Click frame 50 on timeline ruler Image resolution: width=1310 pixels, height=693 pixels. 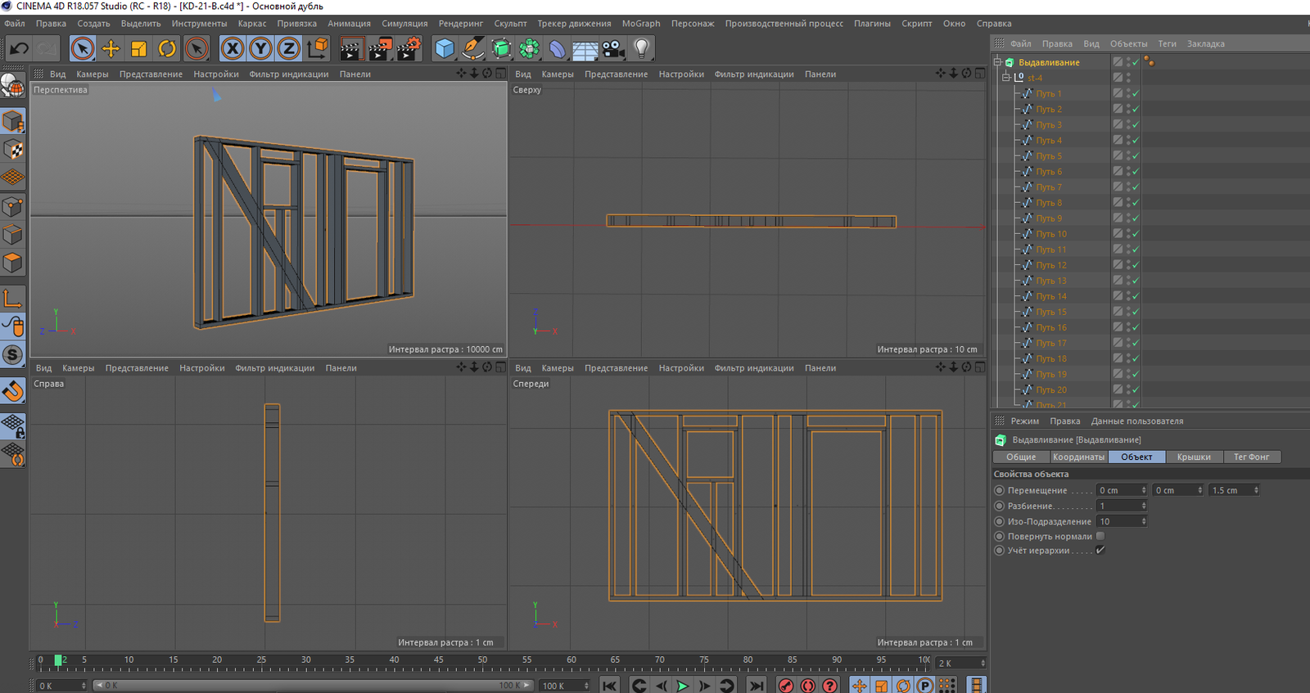coord(482,660)
